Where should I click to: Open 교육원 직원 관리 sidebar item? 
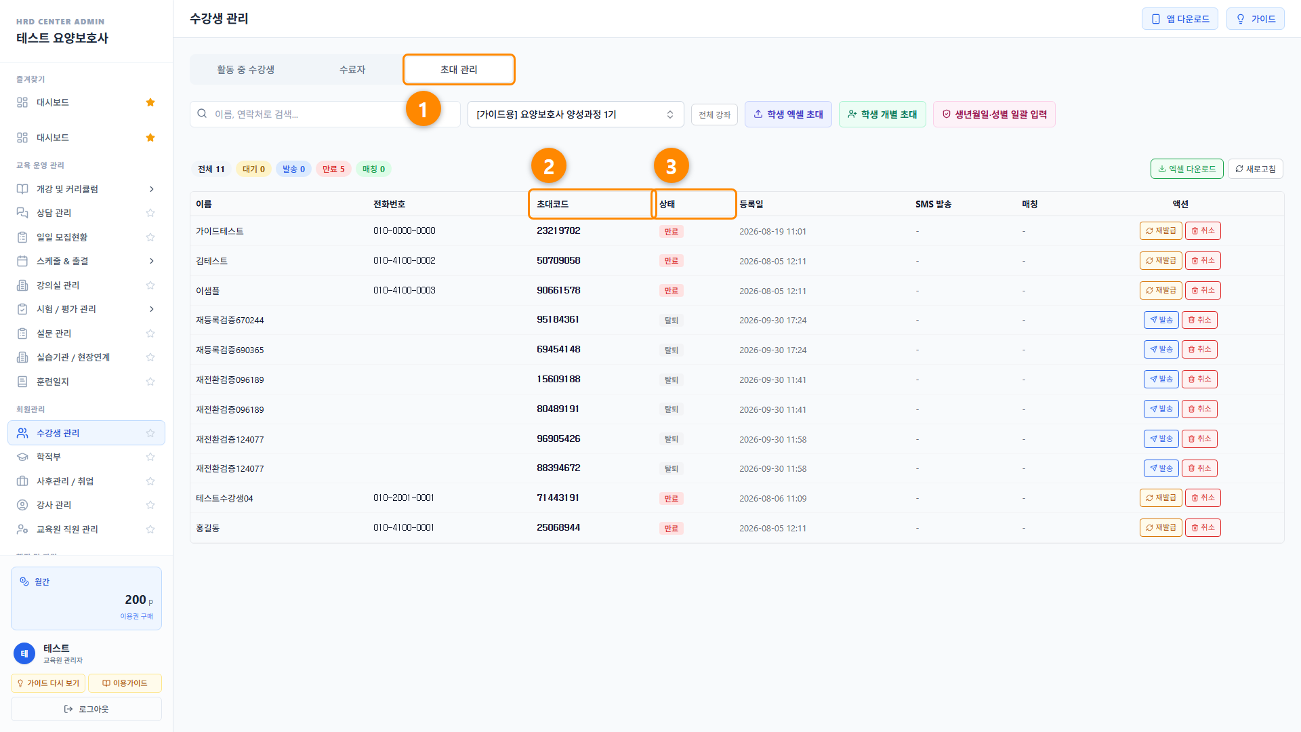click(86, 529)
